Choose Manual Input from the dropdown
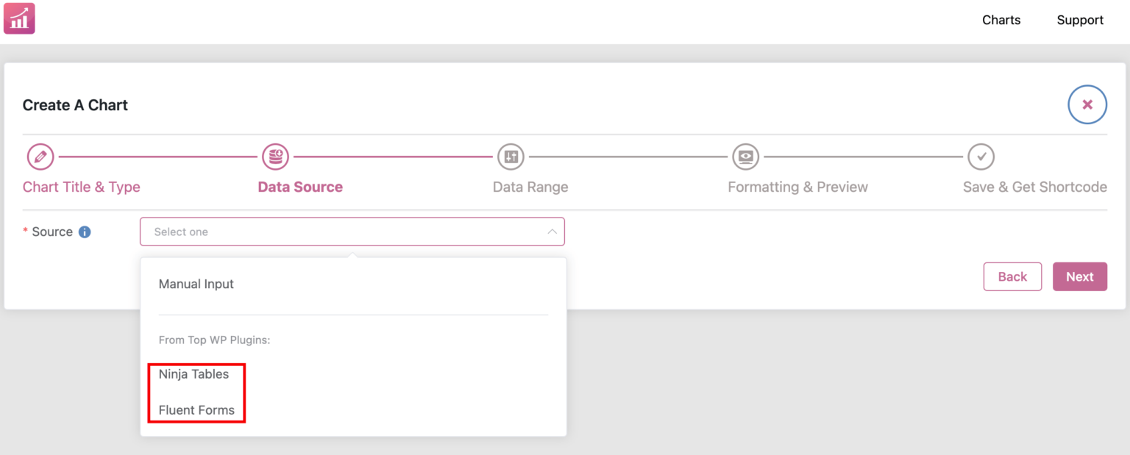1130x455 pixels. pos(196,284)
